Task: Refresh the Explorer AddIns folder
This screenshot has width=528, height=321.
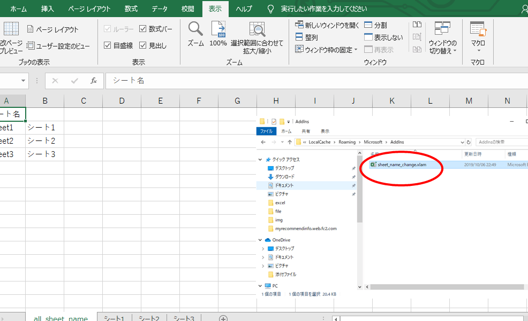Action: (469, 142)
